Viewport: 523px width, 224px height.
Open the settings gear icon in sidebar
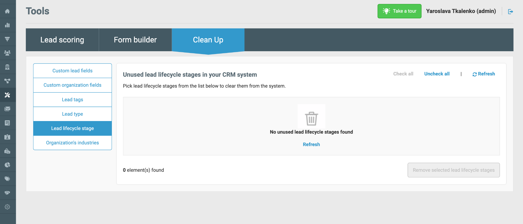coord(7,207)
